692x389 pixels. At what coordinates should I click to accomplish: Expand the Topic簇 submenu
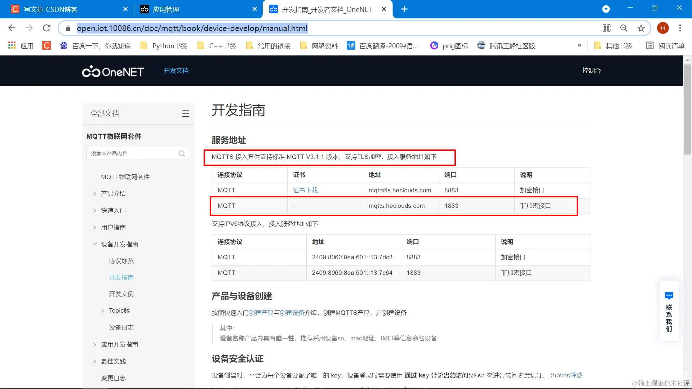point(103,310)
